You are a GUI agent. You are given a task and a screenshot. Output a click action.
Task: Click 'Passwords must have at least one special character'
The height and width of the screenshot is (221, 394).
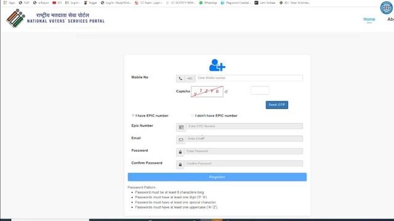(x=175, y=202)
